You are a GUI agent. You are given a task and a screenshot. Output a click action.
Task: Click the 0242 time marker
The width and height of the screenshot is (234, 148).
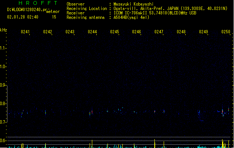pos(48,32)
